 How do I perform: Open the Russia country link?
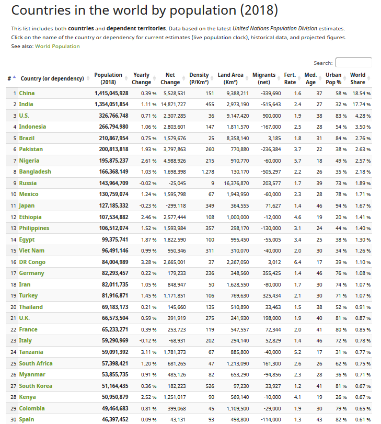pyautogui.click(x=28, y=183)
